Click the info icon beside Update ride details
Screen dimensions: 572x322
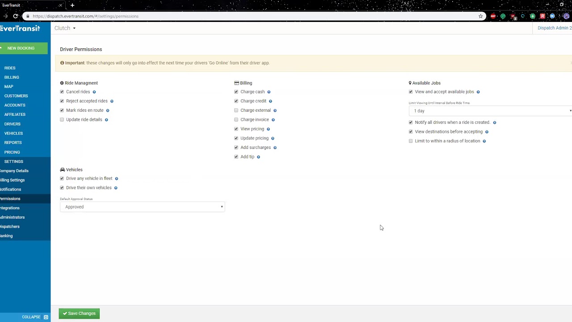click(x=106, y=120)
